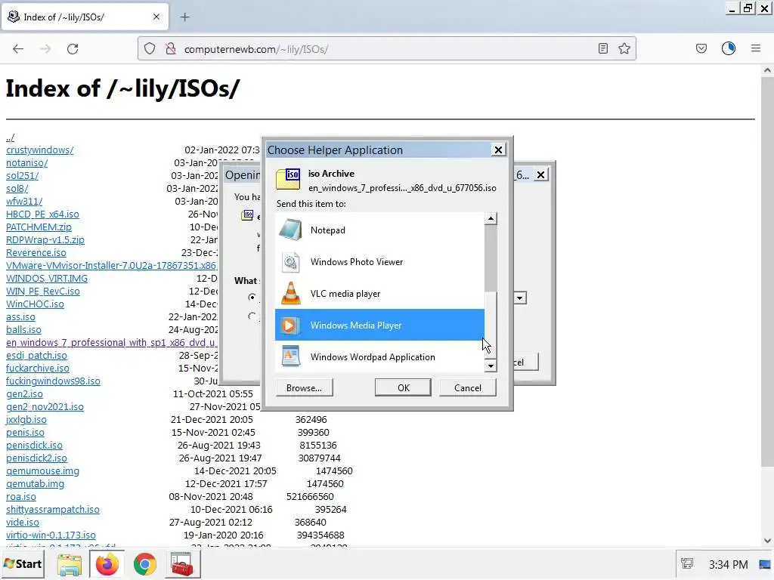Toggle reader view icon

pos(602,48)
